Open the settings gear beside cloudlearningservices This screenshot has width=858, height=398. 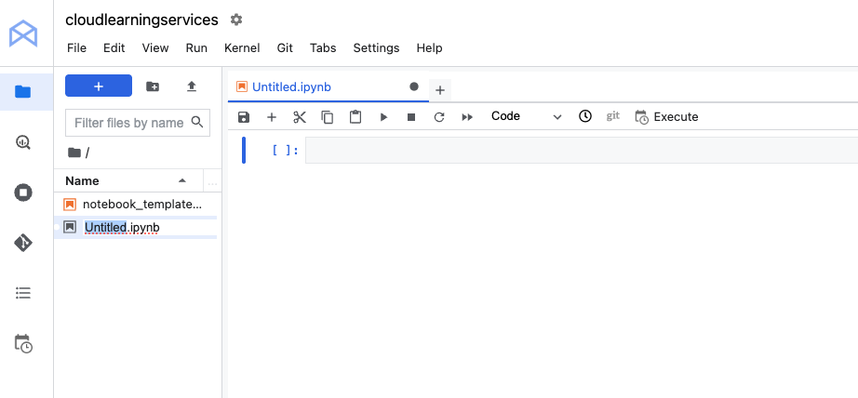coord(235,20)
